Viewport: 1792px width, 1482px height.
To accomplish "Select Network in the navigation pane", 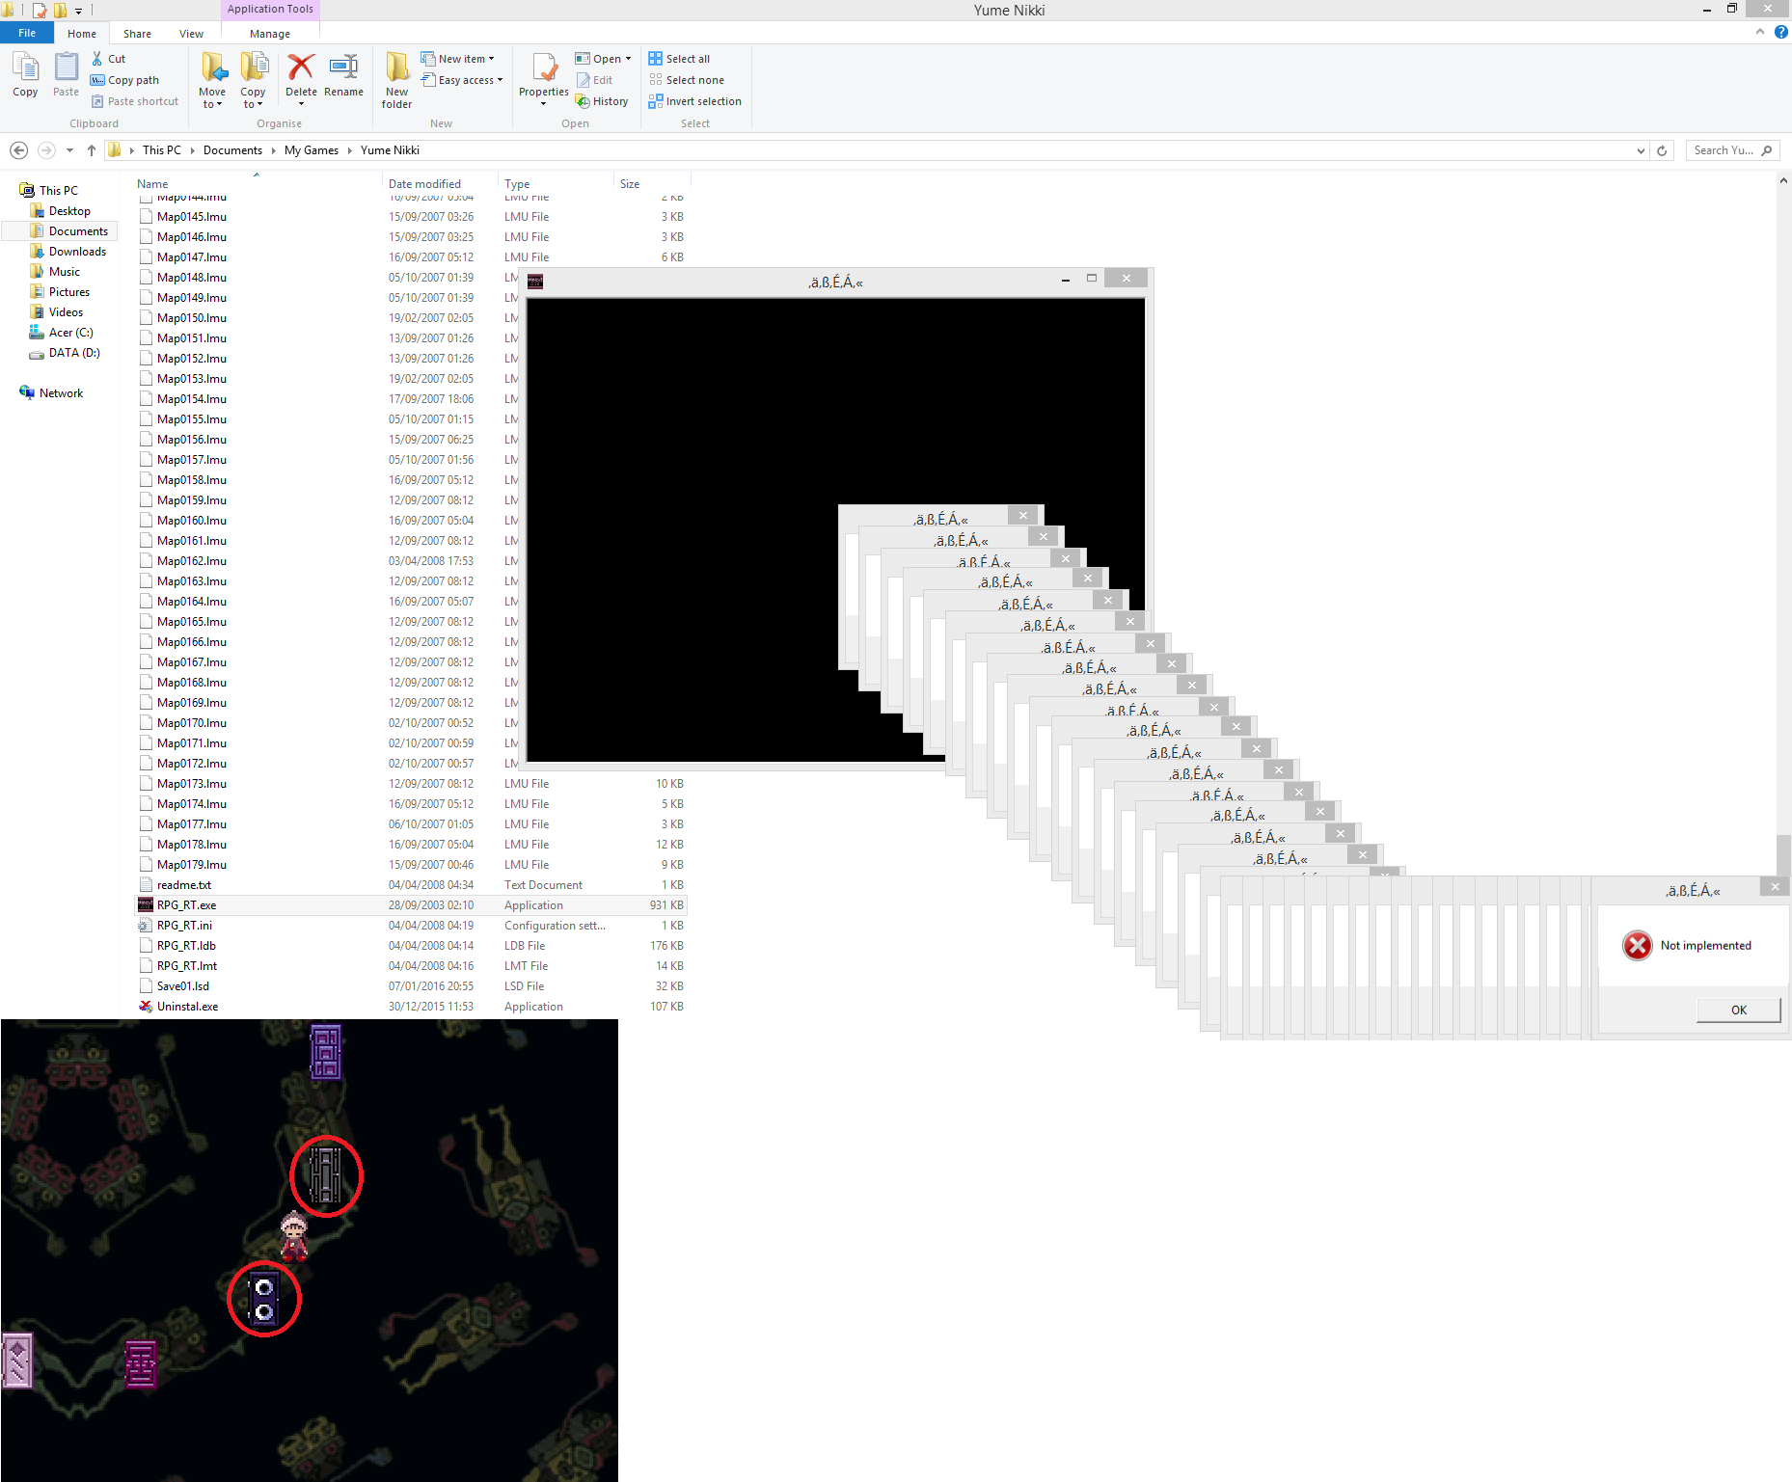I will point(61,393).
